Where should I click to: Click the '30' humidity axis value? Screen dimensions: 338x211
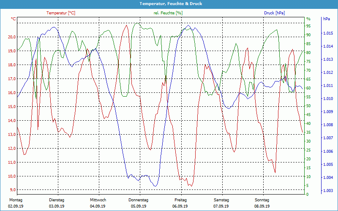[x=308, y=141]
